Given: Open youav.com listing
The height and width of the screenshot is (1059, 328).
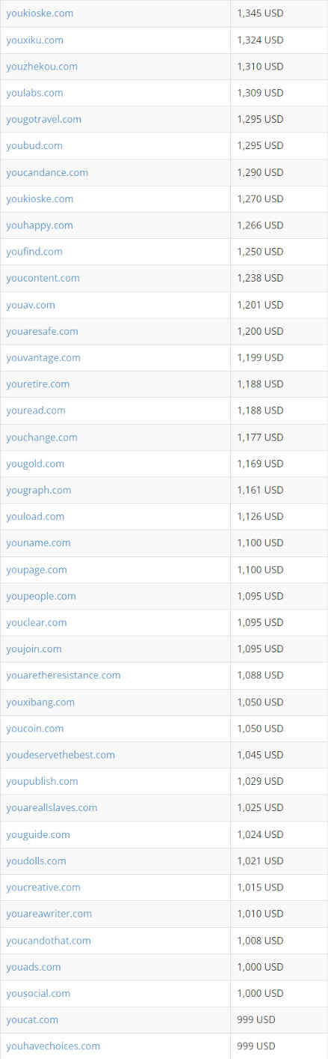Looking at the screenshot, I should click(31, 305).
